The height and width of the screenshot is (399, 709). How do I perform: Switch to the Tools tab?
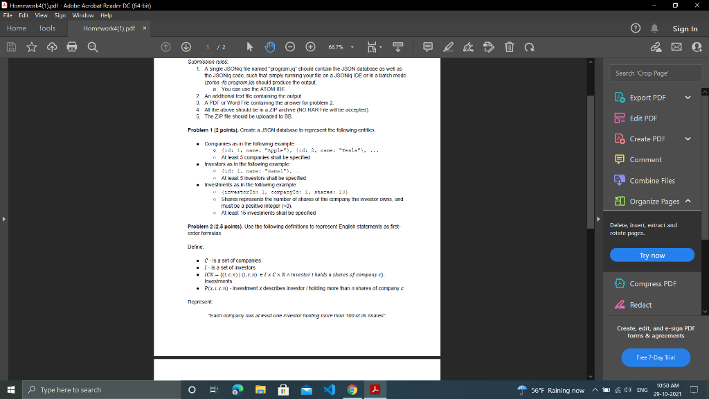point(46,28)
